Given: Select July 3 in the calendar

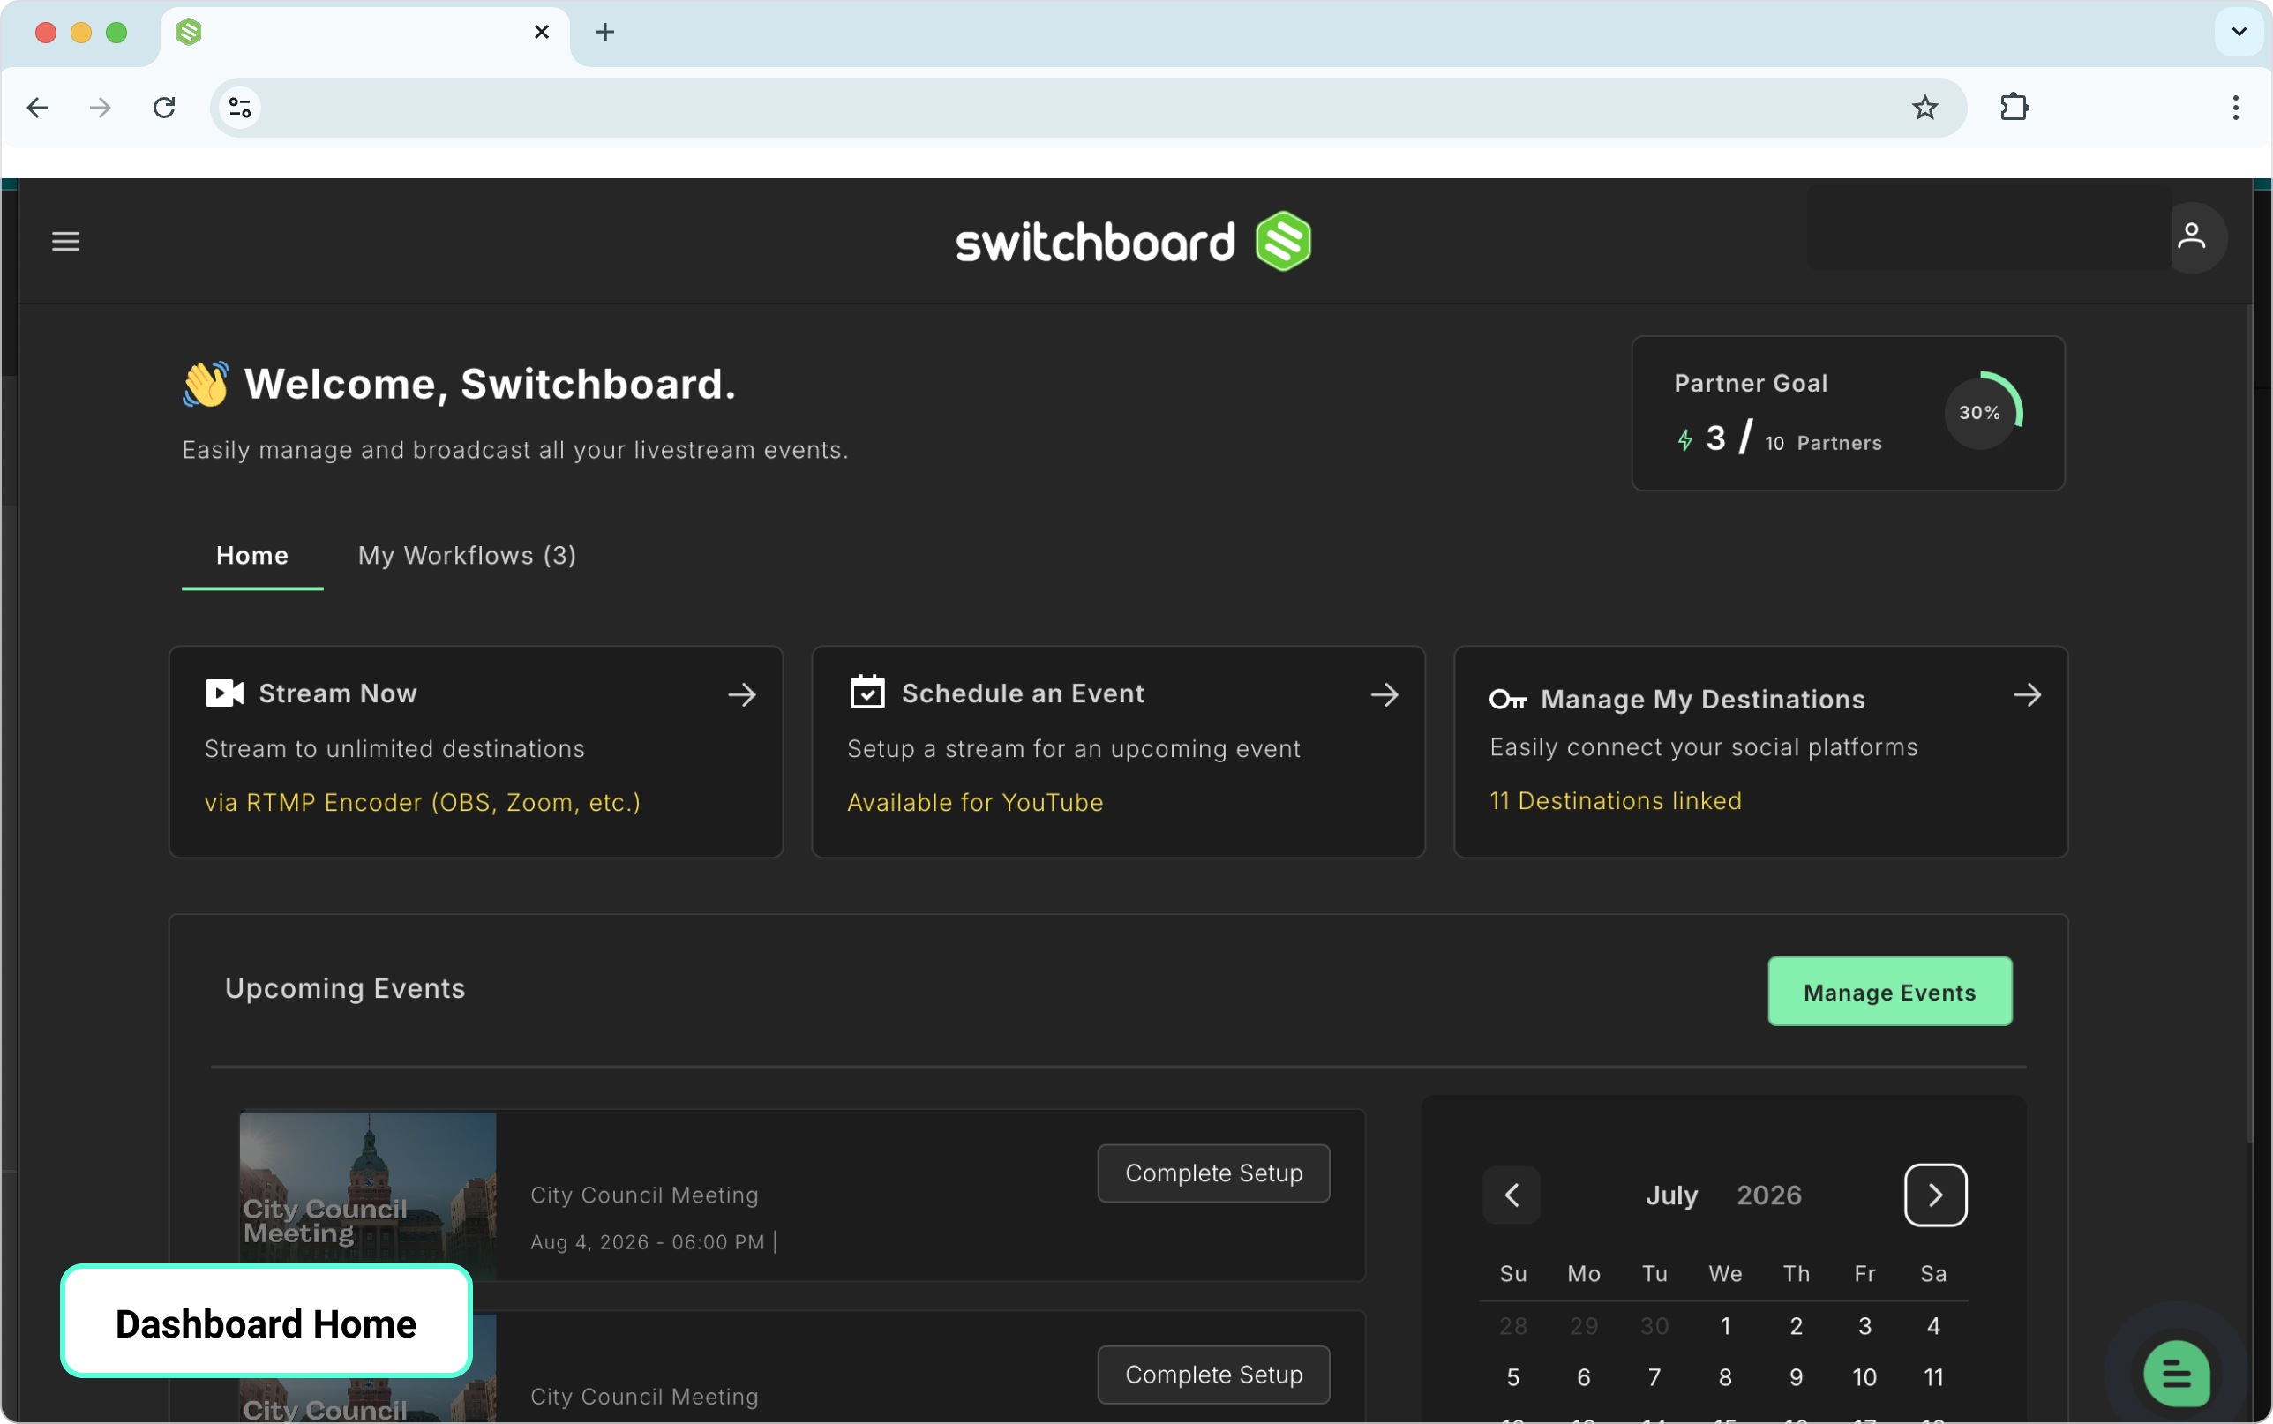Looking at the screenshot, I should [x=1864, y=1326].
